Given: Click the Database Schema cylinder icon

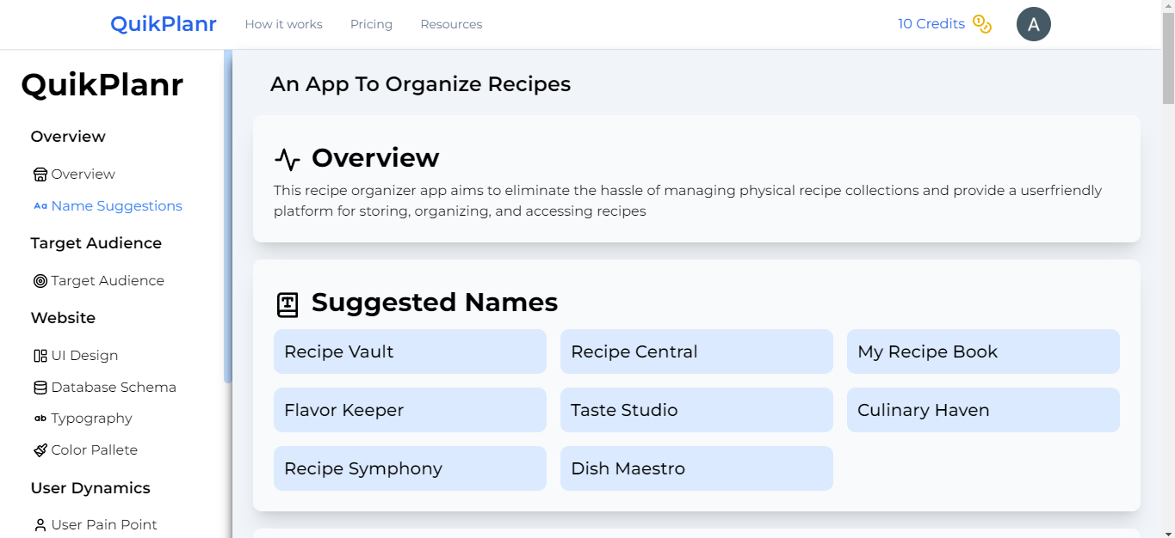Looking at the screenshot, I should 40,388.
